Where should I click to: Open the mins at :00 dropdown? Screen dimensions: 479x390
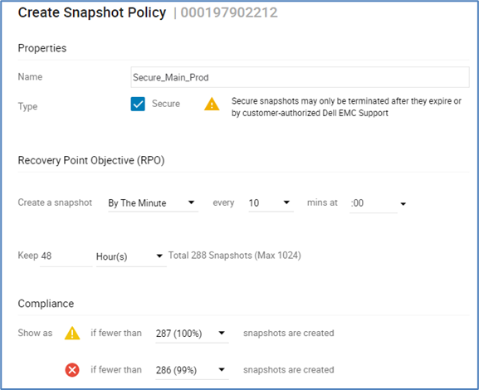[x=379, y=203]
